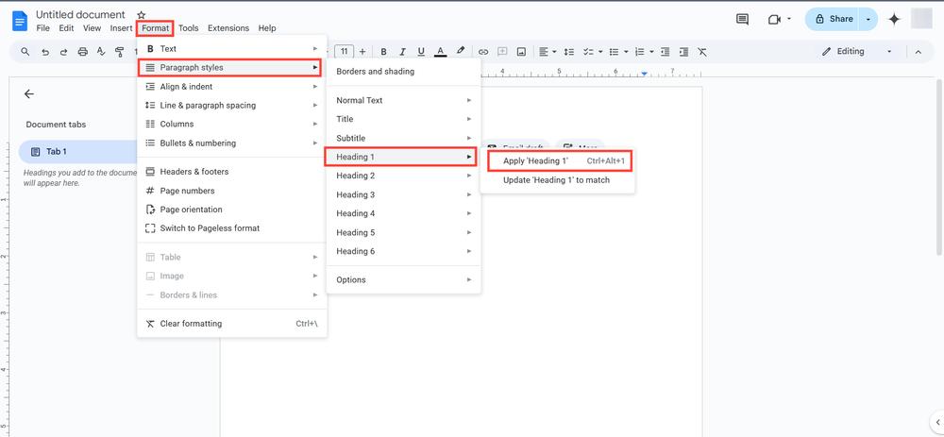944x437 pixels.
Task: Insert a link from the toolbar
Action: [x=482, y=52]
